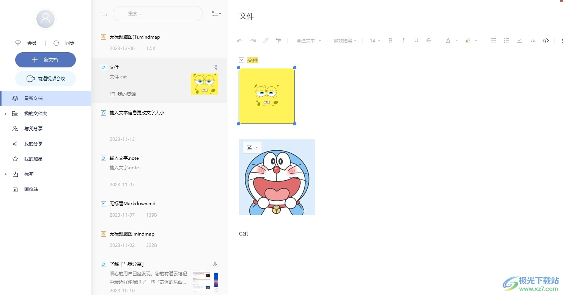
Task: Open the list view options dropdown
Action: click(216, 14)
